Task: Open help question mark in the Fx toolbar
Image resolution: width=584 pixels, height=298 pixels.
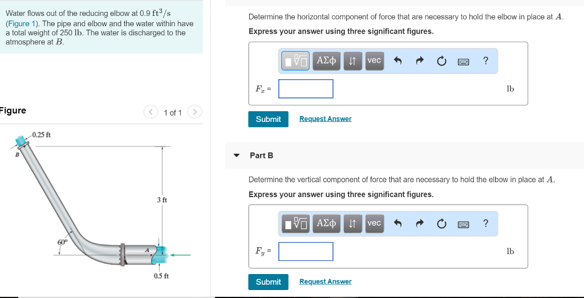Action: point(485,60)
